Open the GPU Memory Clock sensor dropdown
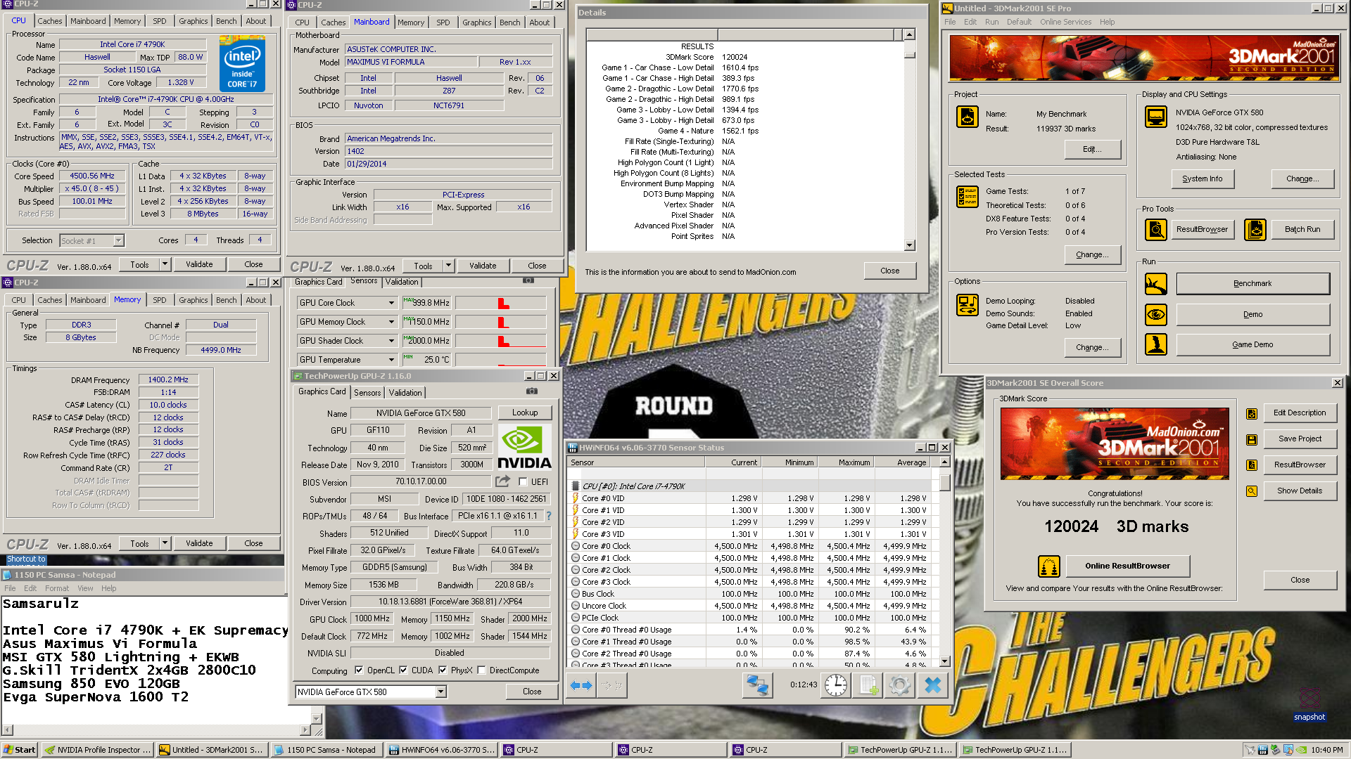1351x759 pixels. coord(391,322)
